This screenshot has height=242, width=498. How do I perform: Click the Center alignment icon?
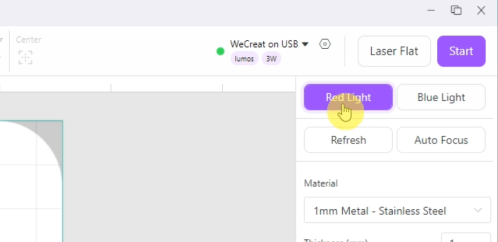[x=25, y=57]
